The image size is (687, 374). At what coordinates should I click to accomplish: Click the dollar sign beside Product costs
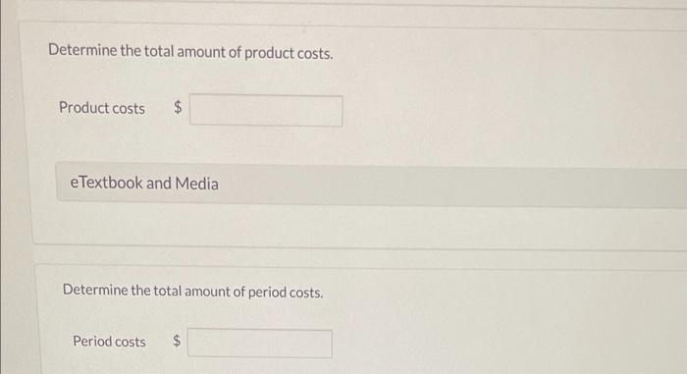click(x=178, y=107)
